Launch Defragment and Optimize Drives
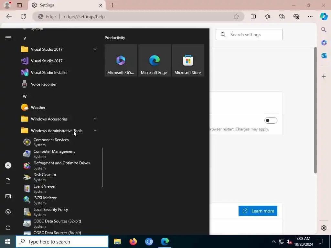This screenshot has width=331, height=248. (59, 166)
